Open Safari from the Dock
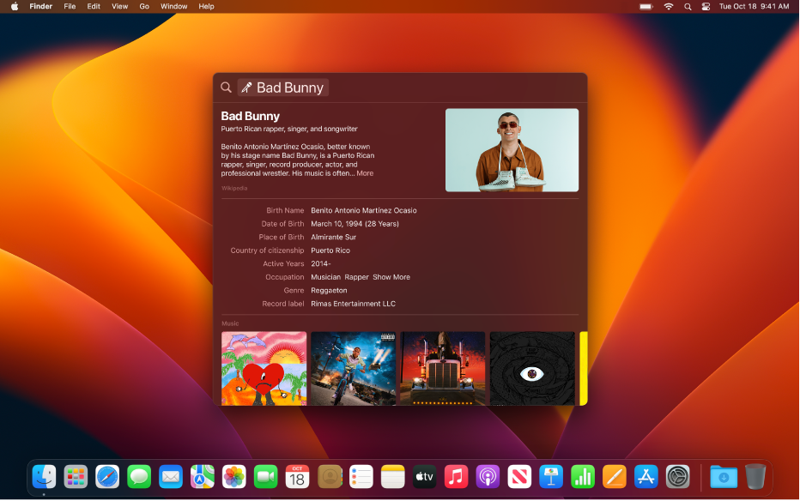Image resolution: width=800 pixels, height=501 pixels. [107, 478]
